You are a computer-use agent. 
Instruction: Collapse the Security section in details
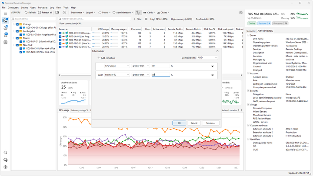pyautogui.click(x=248, y=91)
